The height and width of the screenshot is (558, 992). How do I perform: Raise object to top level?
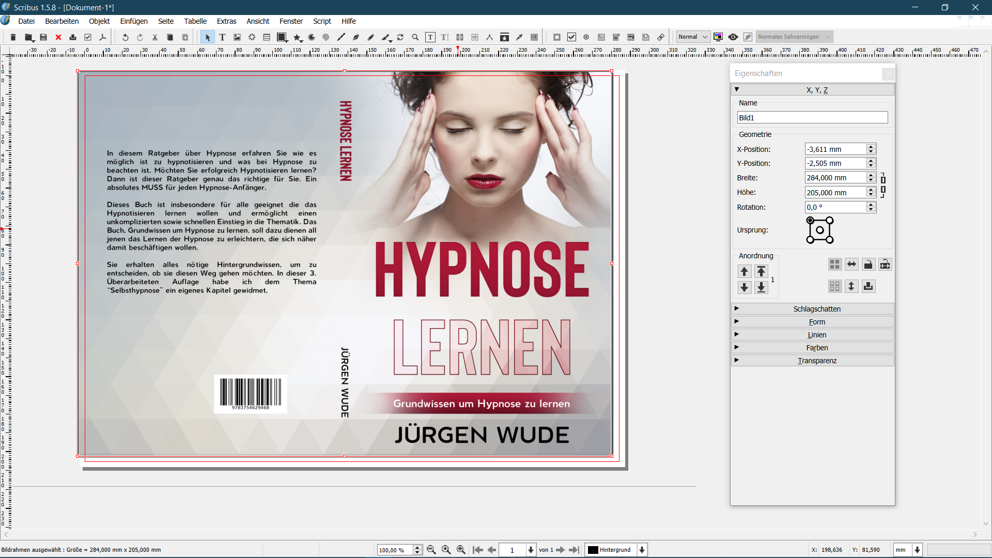point(761,271)
